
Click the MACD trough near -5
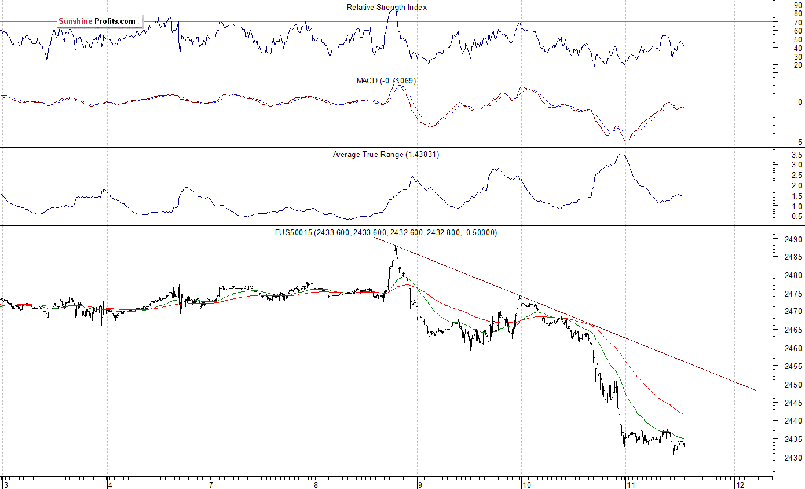[625, 141]
